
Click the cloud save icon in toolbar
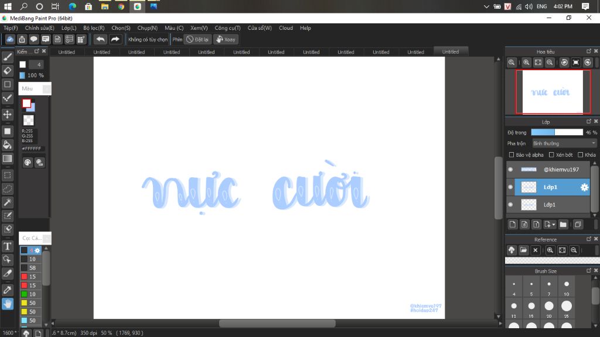pyautogui.click(x=10, y=39)
